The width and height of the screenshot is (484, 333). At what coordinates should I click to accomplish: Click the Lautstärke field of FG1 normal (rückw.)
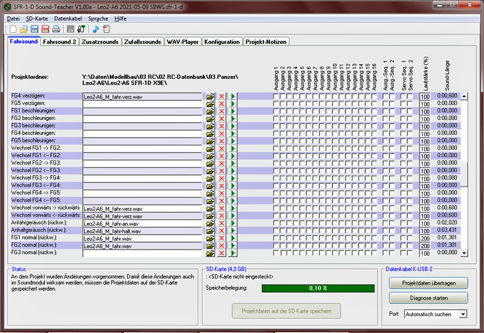(x=425, y=238)
